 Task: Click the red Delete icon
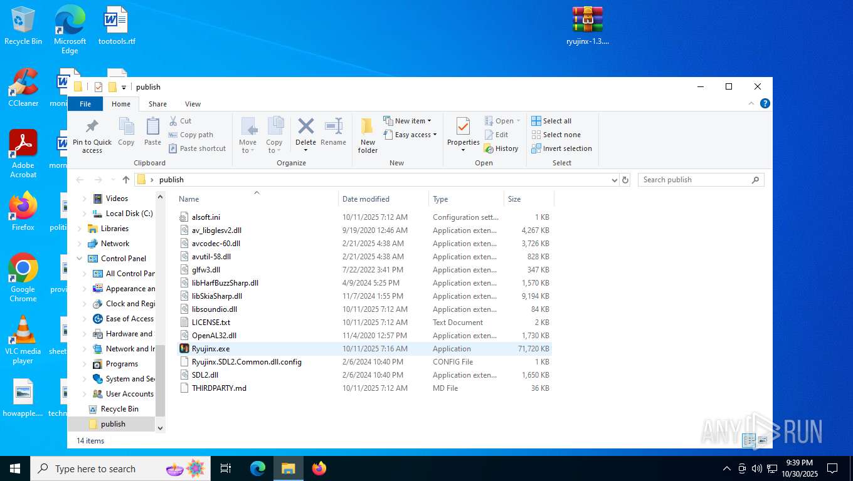tap(305, 126)
